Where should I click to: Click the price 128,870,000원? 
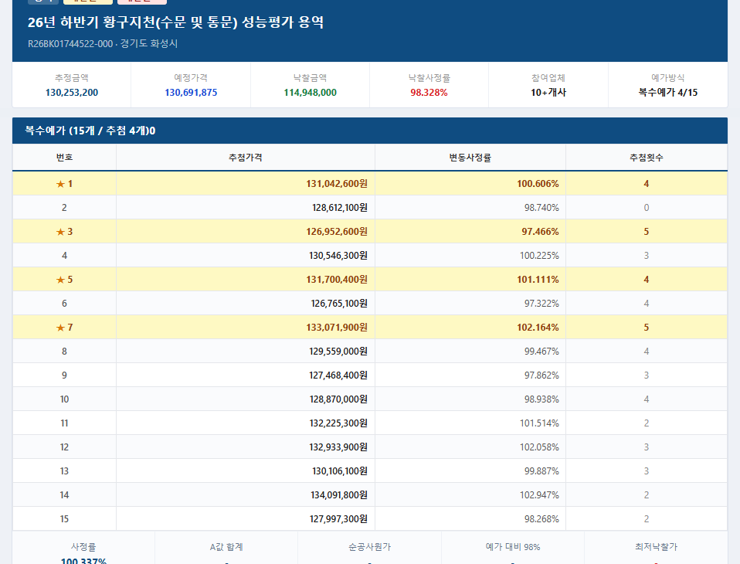coord(338,399)
